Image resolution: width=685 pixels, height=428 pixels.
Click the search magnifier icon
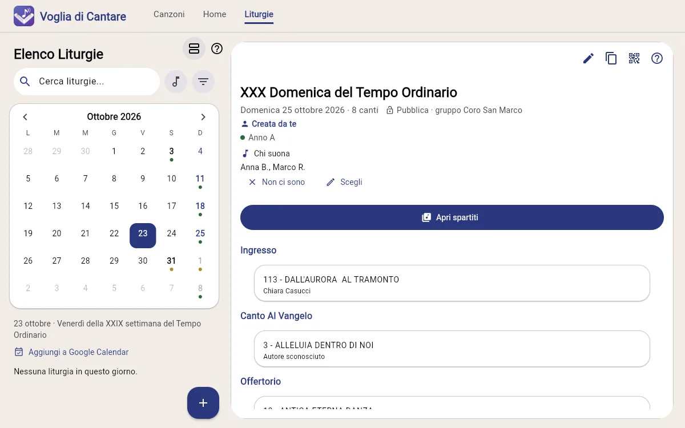[x=25, y=82]
